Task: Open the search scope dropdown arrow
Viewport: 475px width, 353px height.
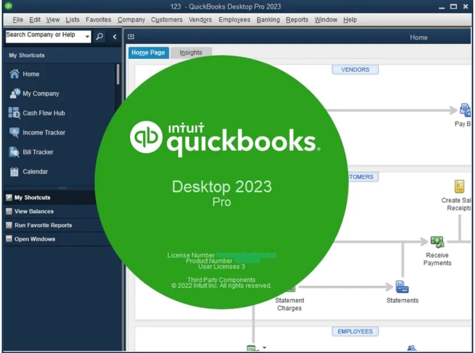Action: [x=87, y=37]
